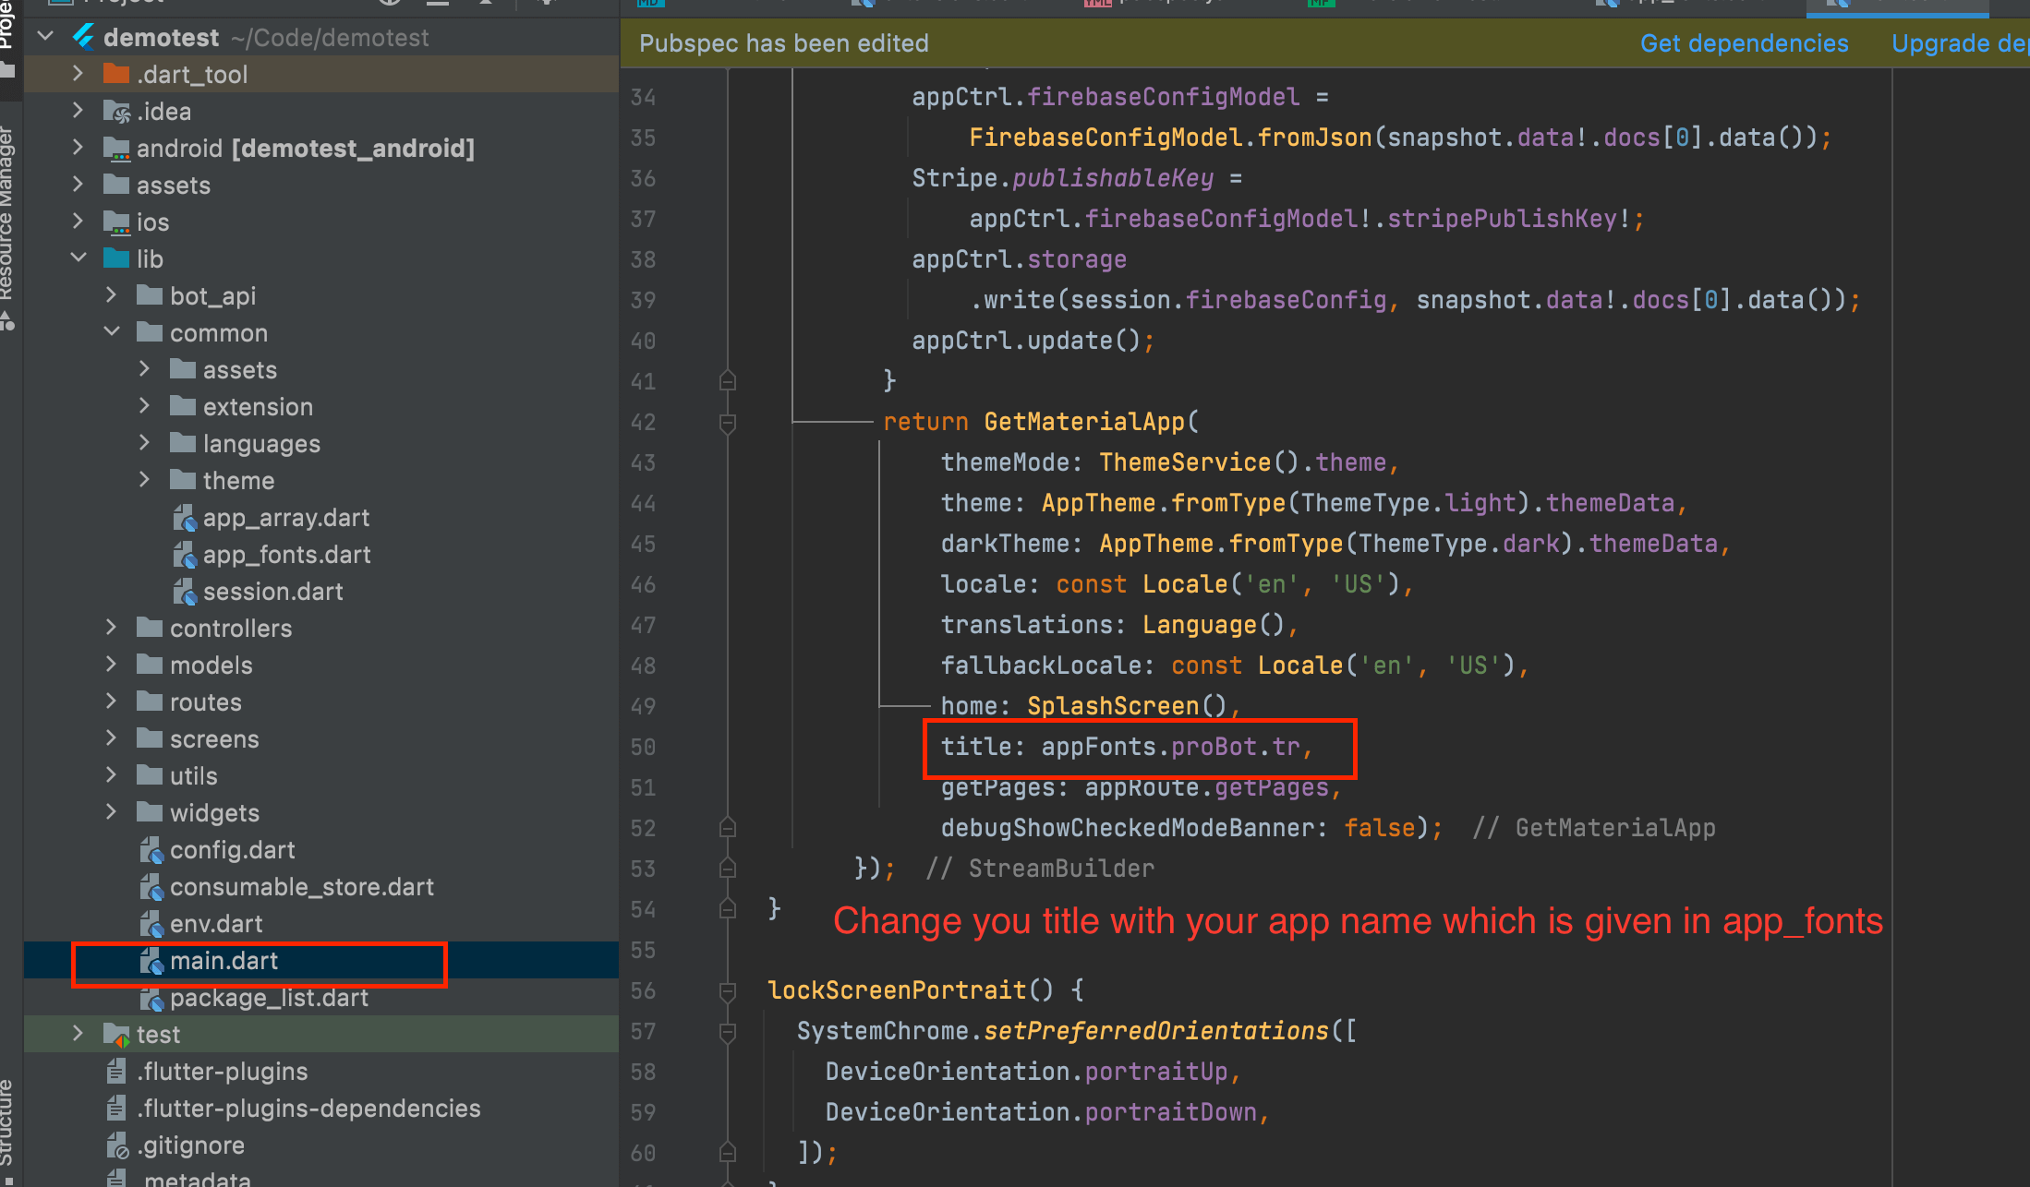Click the file icon beside .gitignore

click(x=116, y=1145)
